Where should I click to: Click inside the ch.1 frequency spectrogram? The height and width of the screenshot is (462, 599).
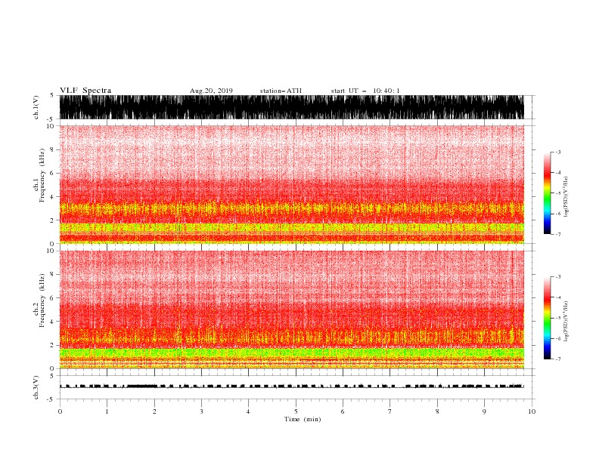tap(292, 184)
